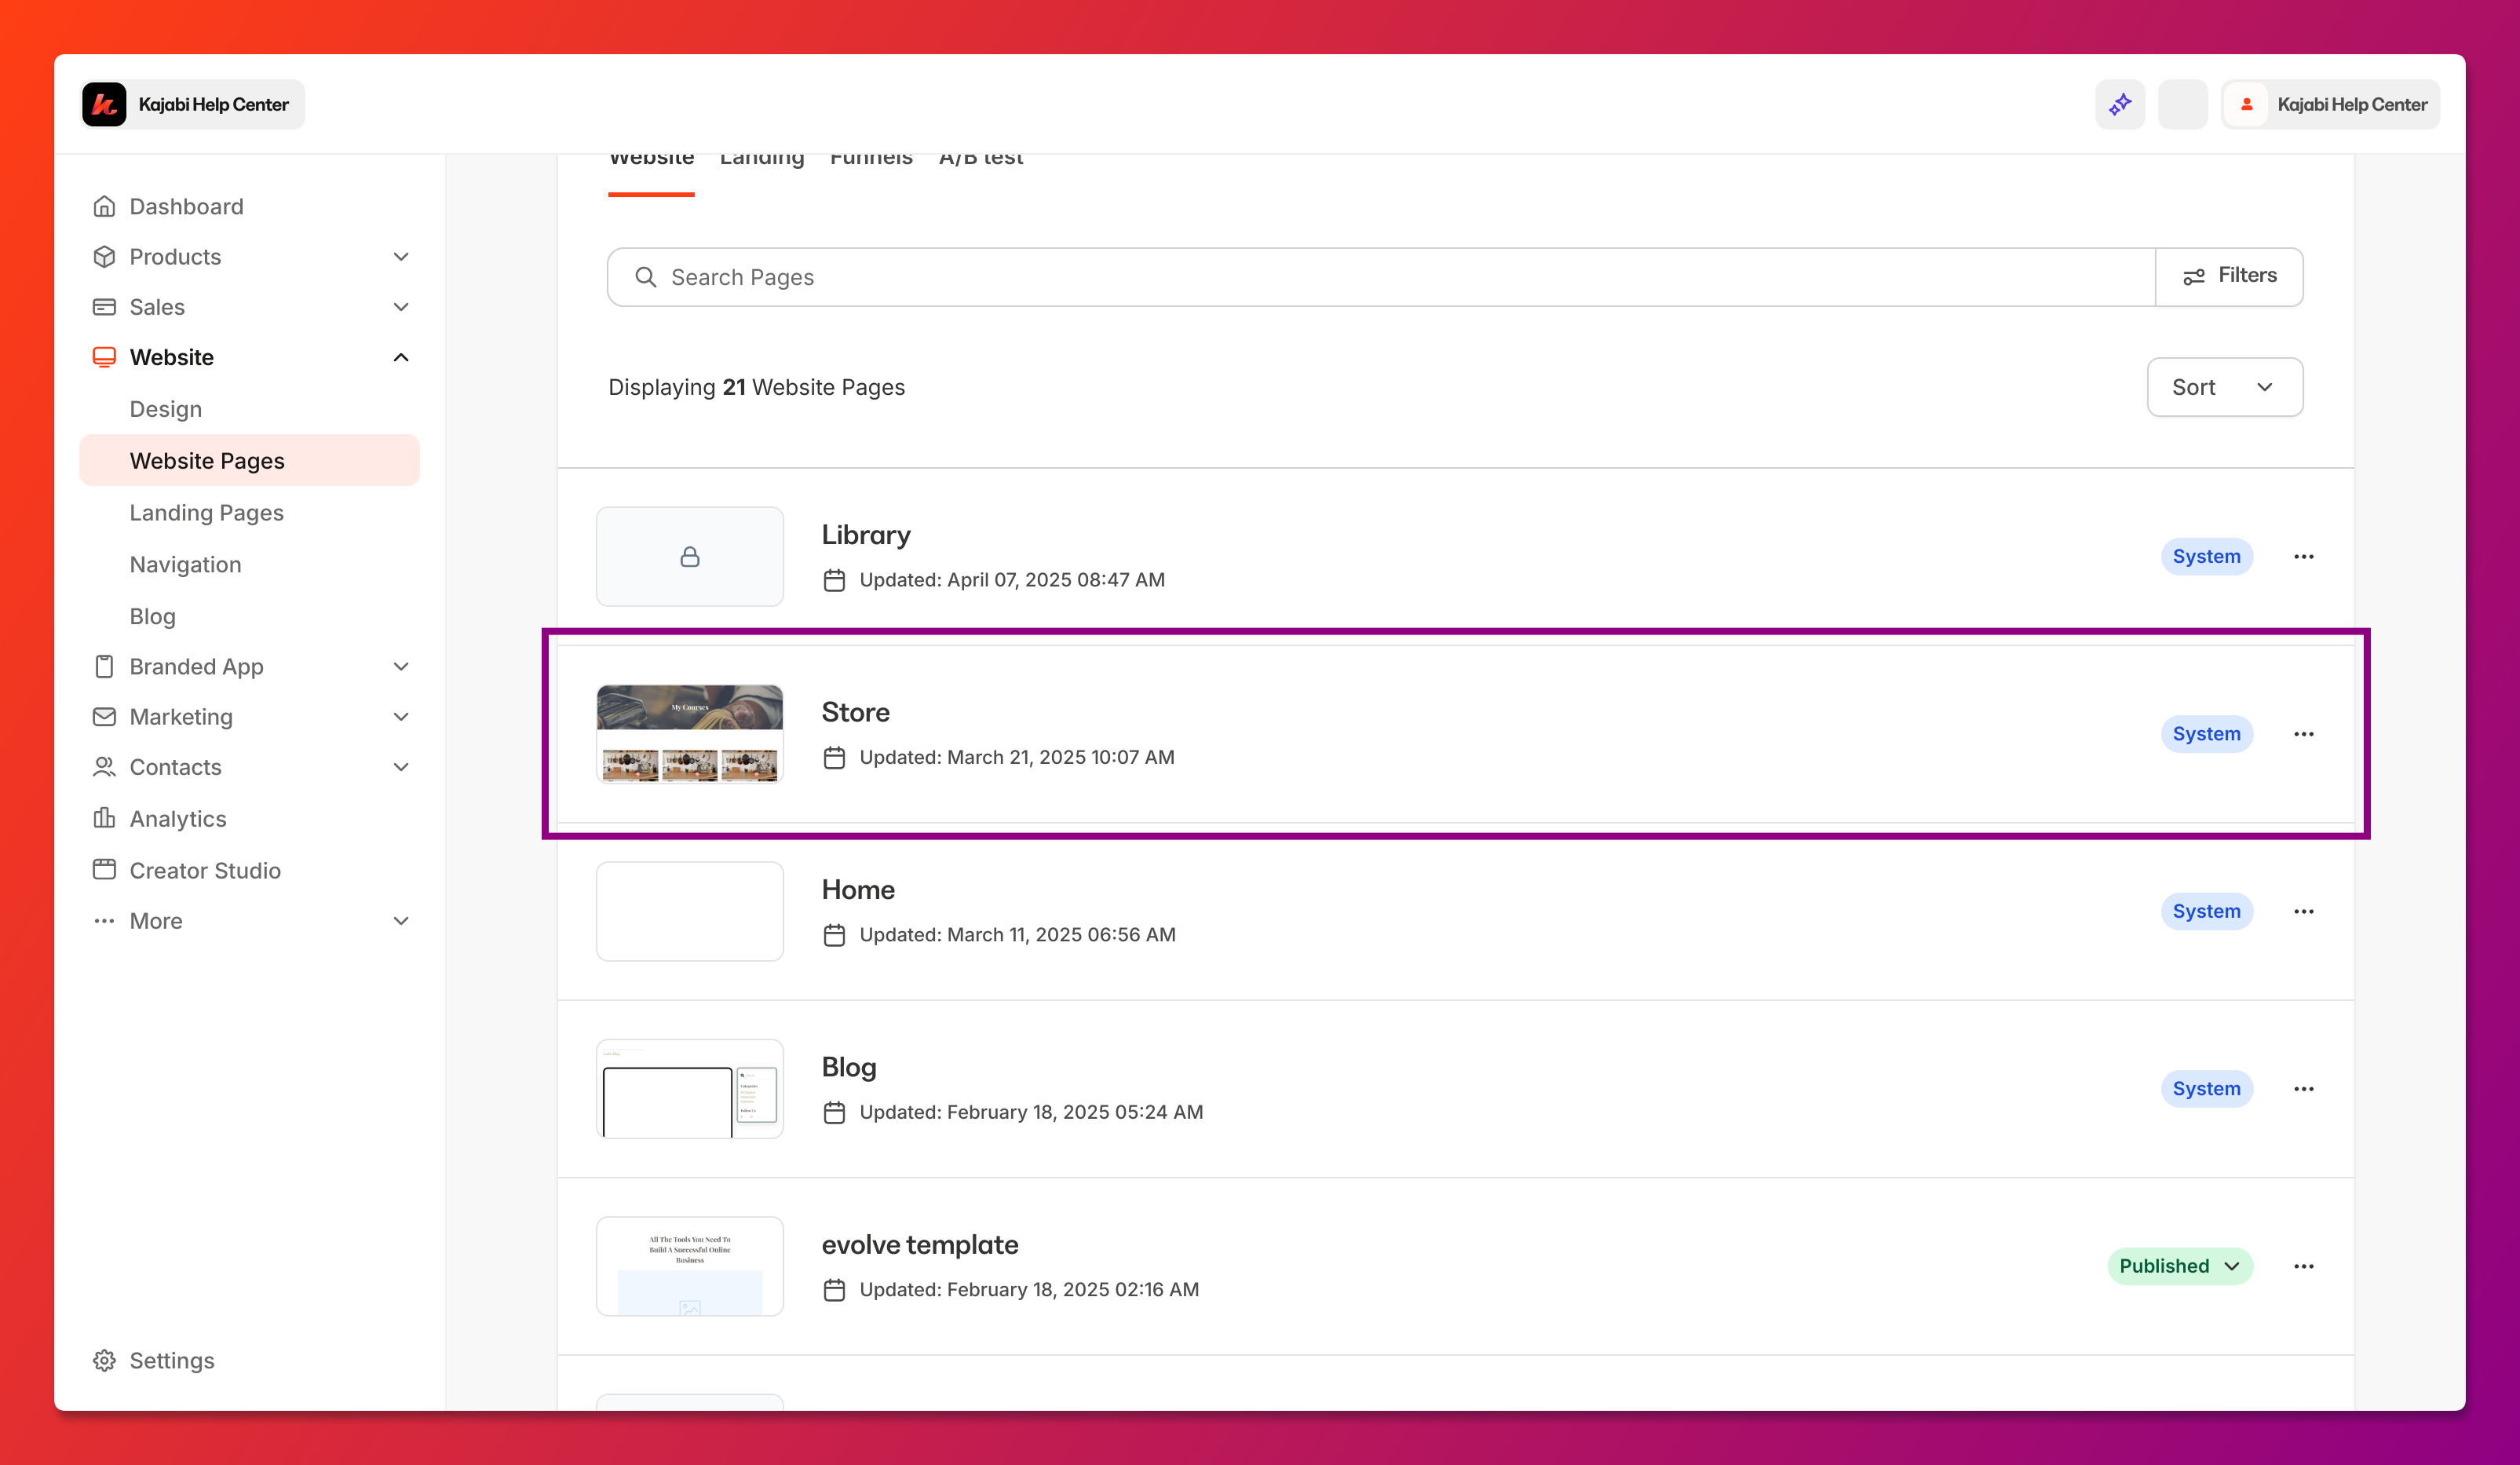Expand the More chevron

pyautogui.click(x=401, y=920)
